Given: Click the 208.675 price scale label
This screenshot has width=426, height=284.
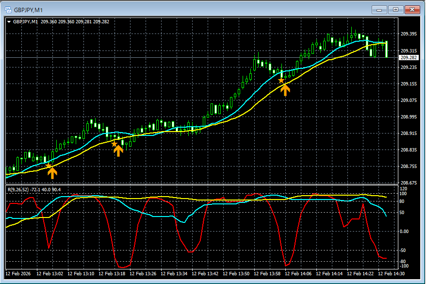Looking at the screenshot, I should pos(409,183).
